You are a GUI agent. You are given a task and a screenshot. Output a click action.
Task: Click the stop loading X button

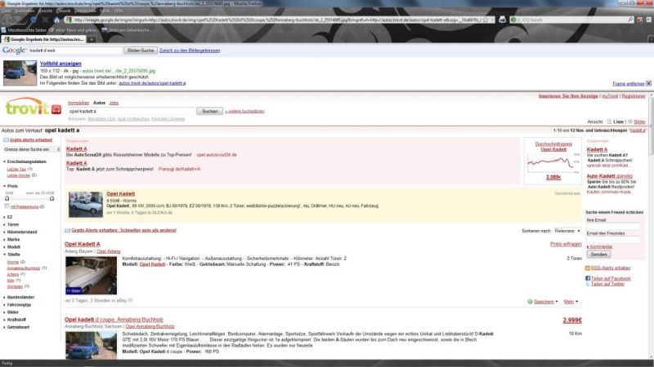point(45,20)
